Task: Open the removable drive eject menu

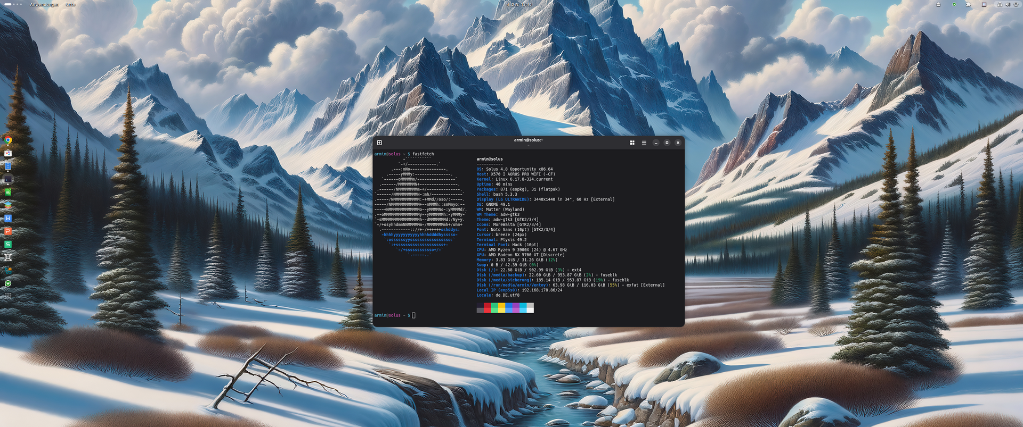Action: pos(938,4)
